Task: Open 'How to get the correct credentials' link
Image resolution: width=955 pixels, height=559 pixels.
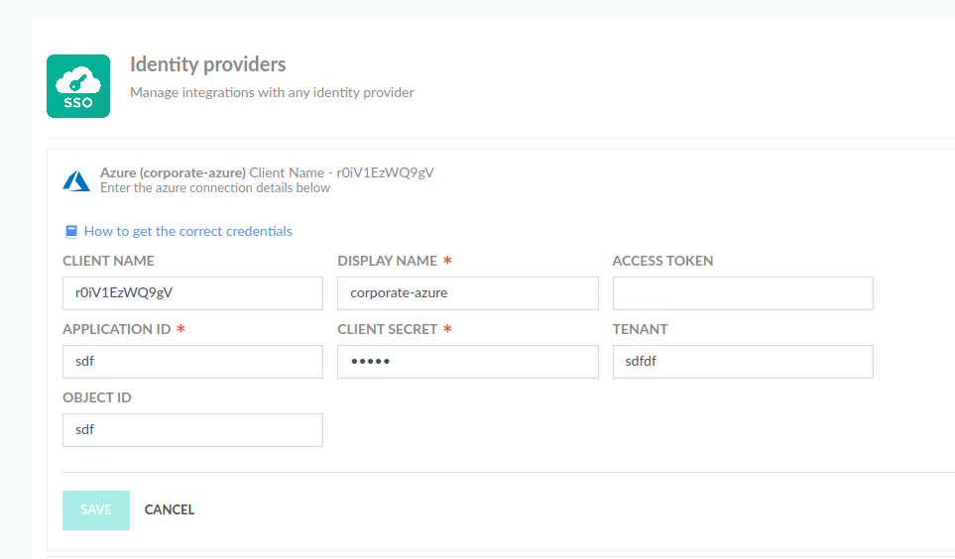Action: 187,231
